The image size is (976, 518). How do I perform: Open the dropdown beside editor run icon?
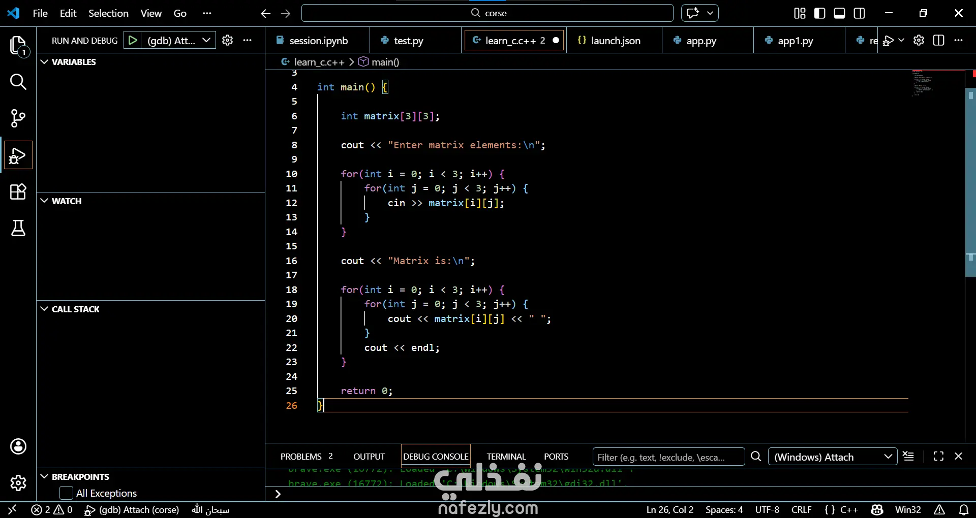click(901, 40)
